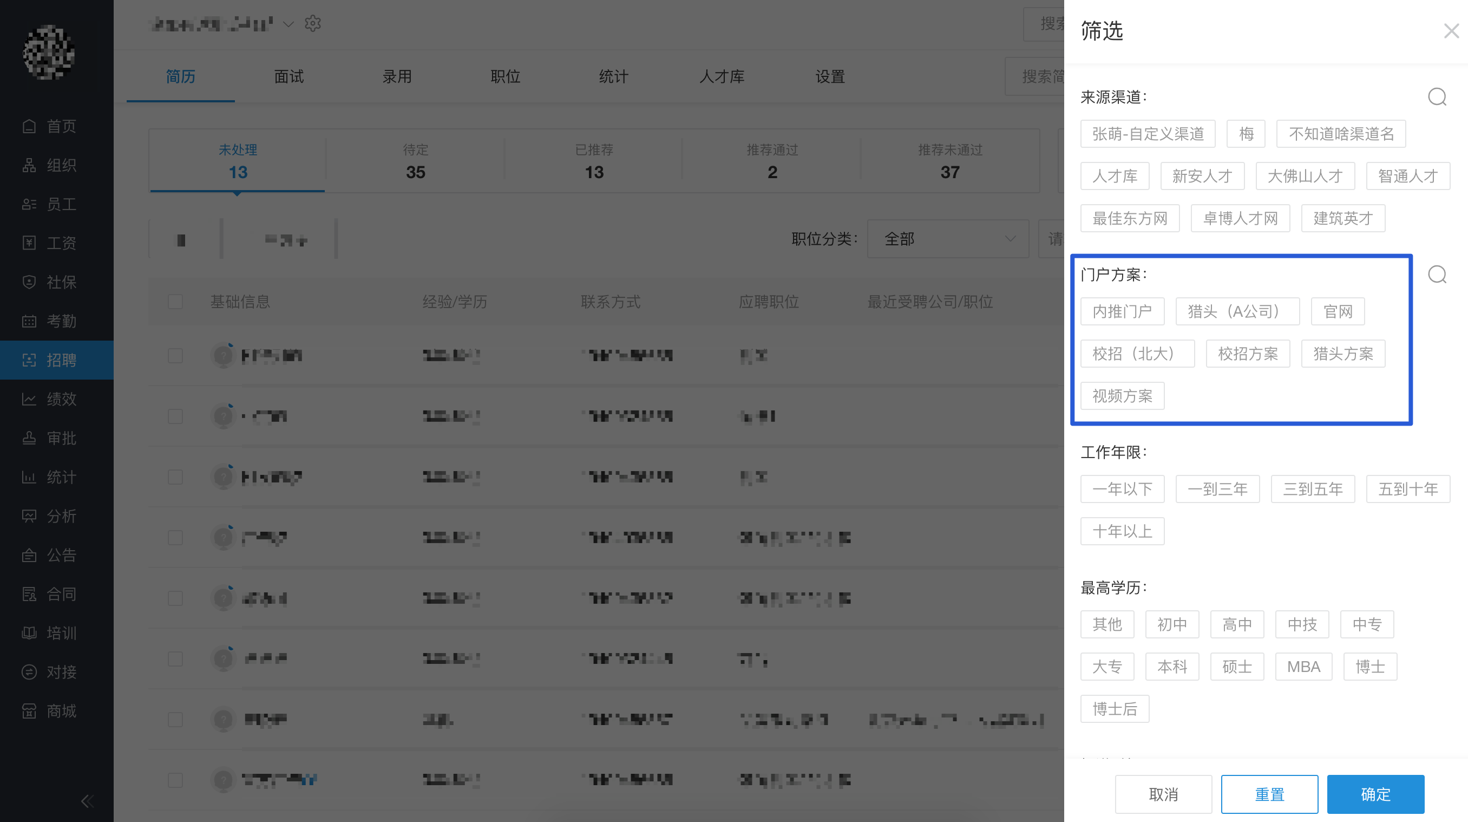Click the company logo avatar
Viewport: 1468px width, 822px height.
click(48, 52)
